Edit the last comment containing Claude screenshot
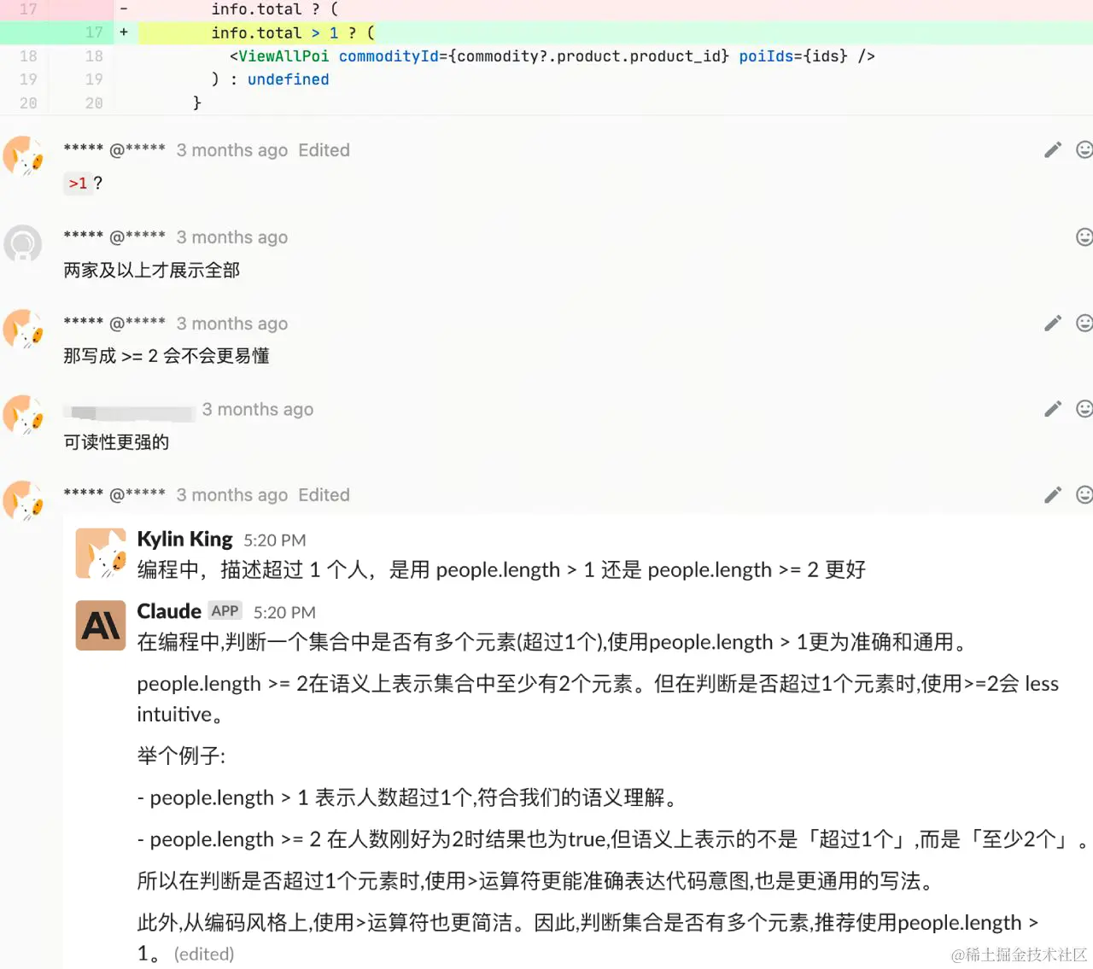 (1053, 495)
